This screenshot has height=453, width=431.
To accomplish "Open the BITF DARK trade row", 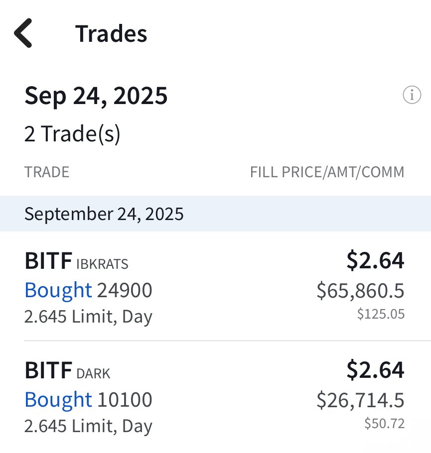I will [x=215, y=397].
